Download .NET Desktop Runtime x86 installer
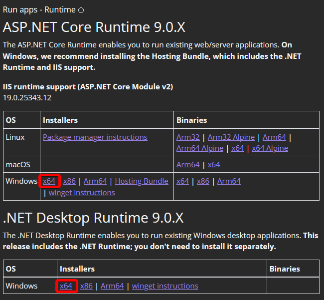This screenshot has height=300, width=324. coord(86,286)
